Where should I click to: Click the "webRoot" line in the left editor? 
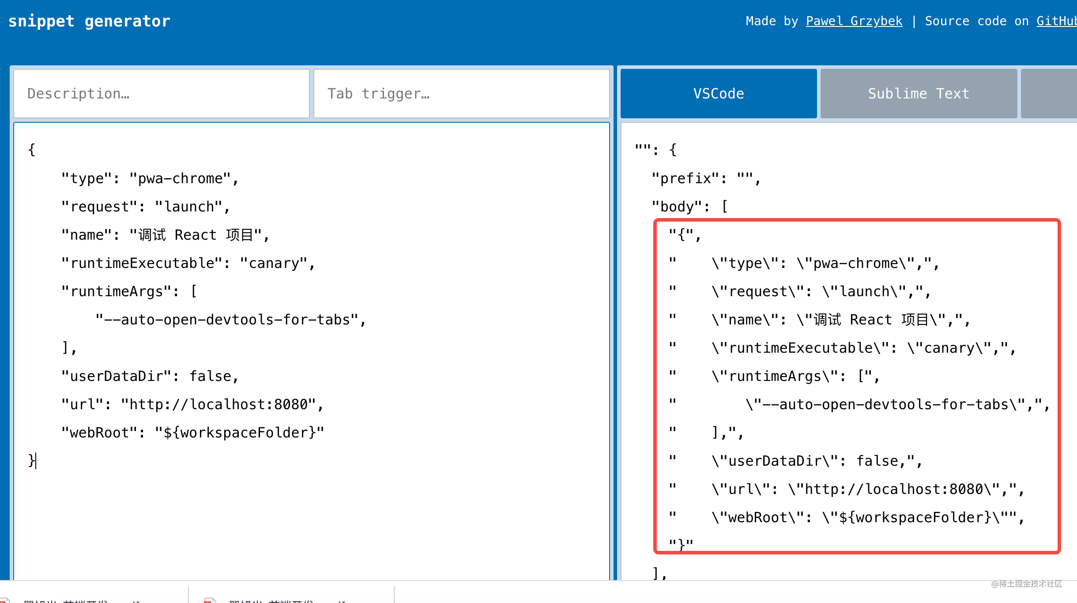pyautogui.click(x=192, y=433)
